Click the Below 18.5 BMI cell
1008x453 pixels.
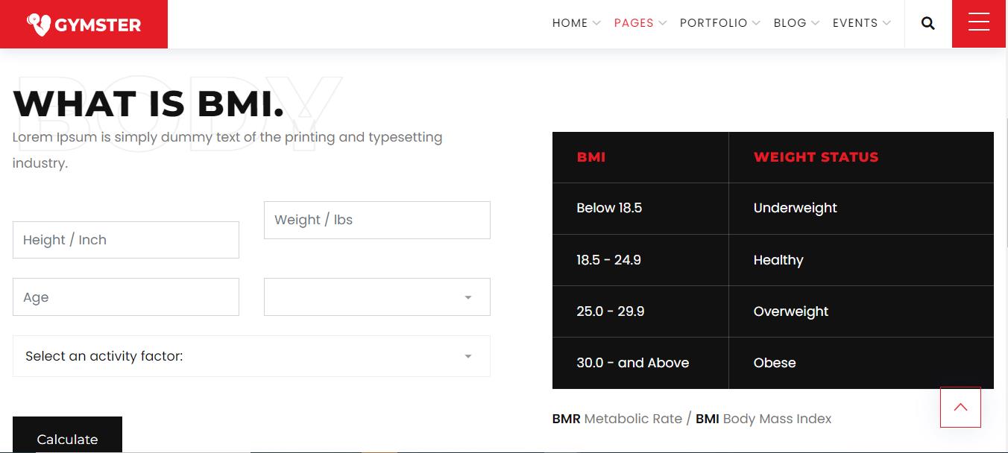(x=609, y=208)
